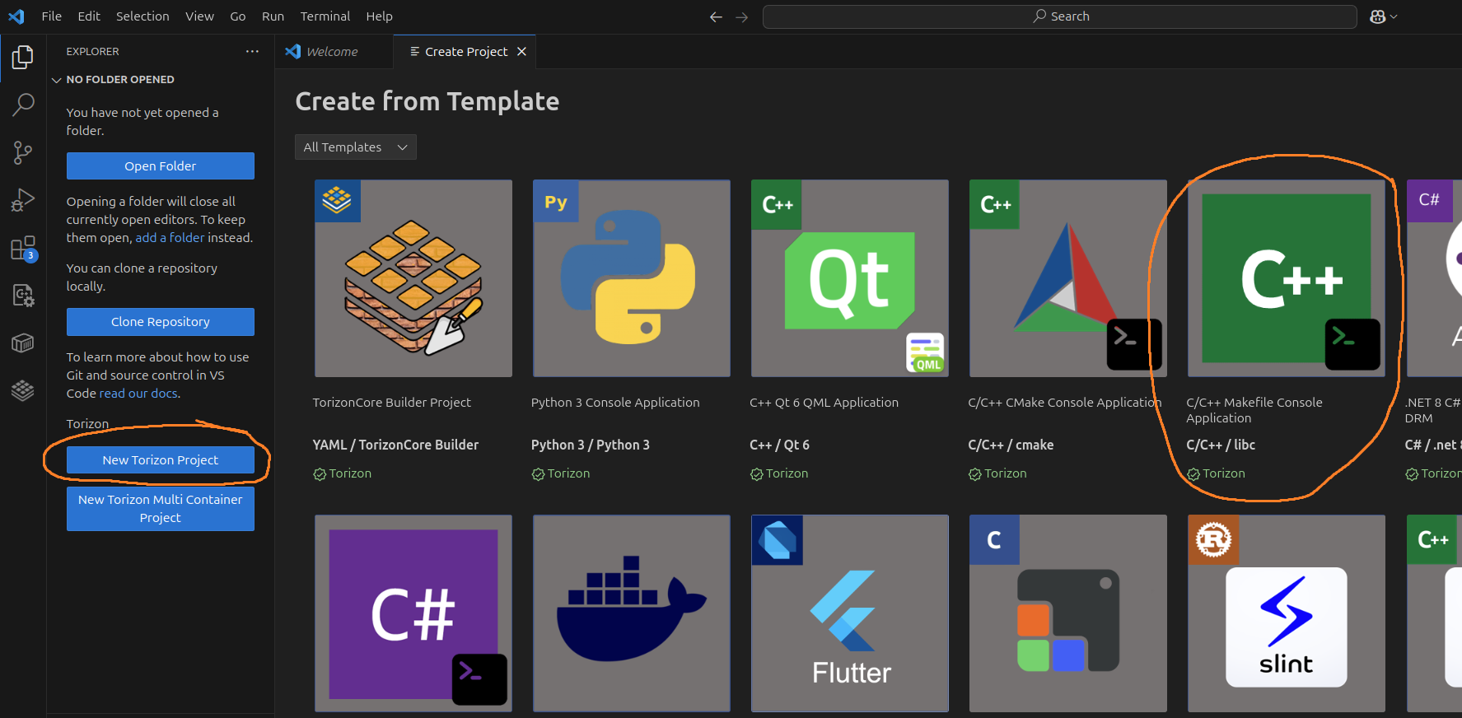The width and height of the screenshot is (1462, 718).
Task: Click the Copilot icon in title bar
Action: tap(1377, 16)
